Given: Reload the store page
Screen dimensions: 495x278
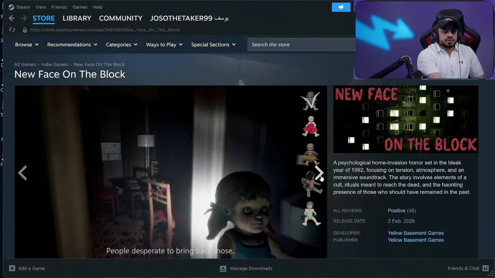Looking at the screenshot, I should pyautogui.click(x=12, y=30).
